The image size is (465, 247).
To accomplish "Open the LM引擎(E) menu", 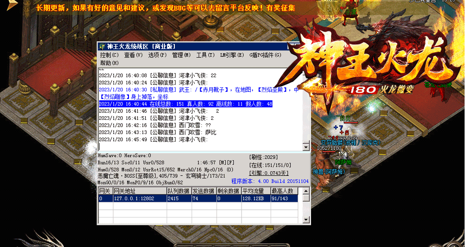I will [232, 55].
